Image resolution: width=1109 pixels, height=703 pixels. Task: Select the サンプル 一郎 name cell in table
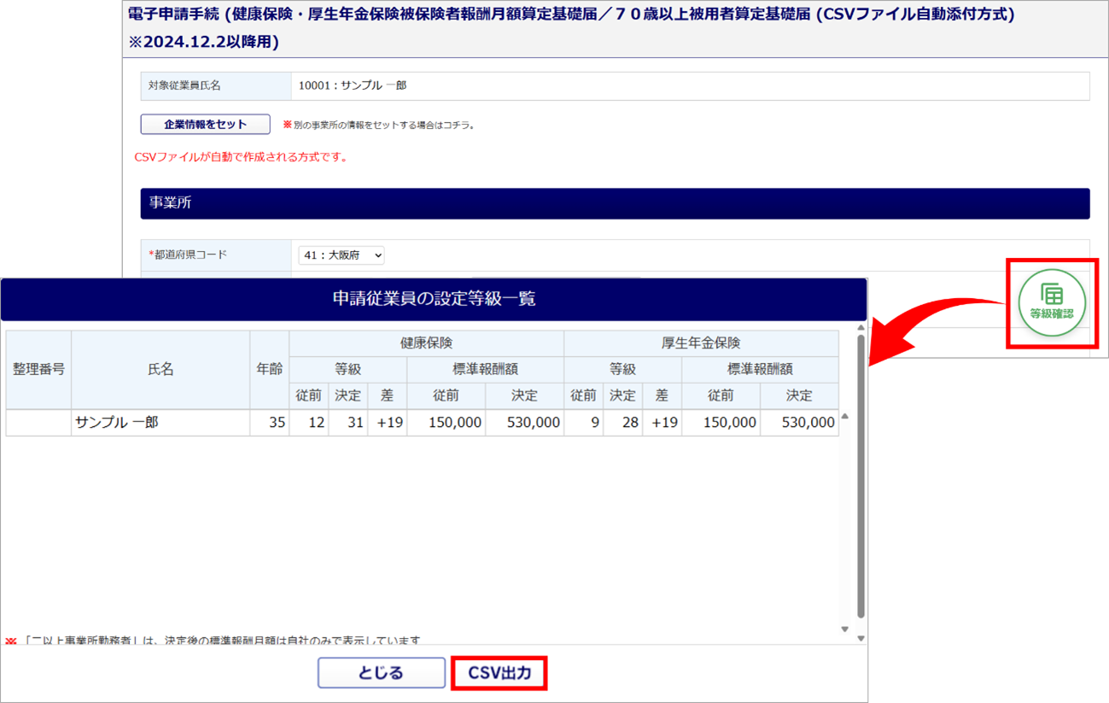pos(161,423)
